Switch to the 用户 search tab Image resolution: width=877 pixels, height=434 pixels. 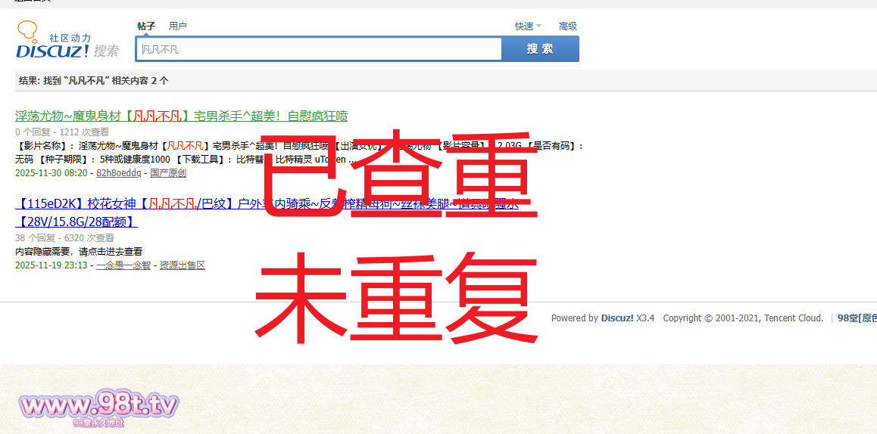point(178,26)
